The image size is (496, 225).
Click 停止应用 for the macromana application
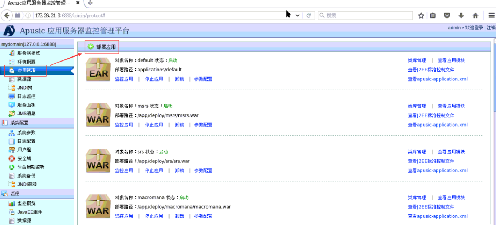tap(154, 216)
